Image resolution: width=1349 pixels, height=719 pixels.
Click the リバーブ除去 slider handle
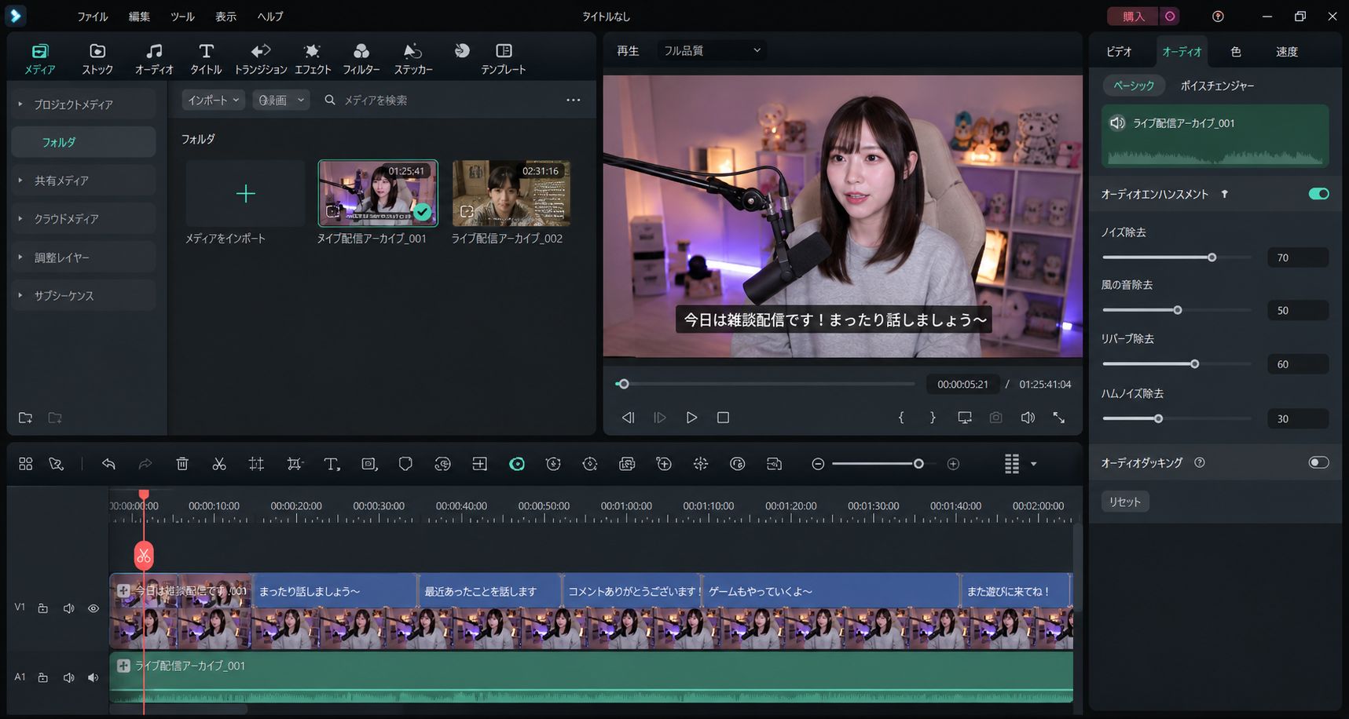(x=1195, y=364)
